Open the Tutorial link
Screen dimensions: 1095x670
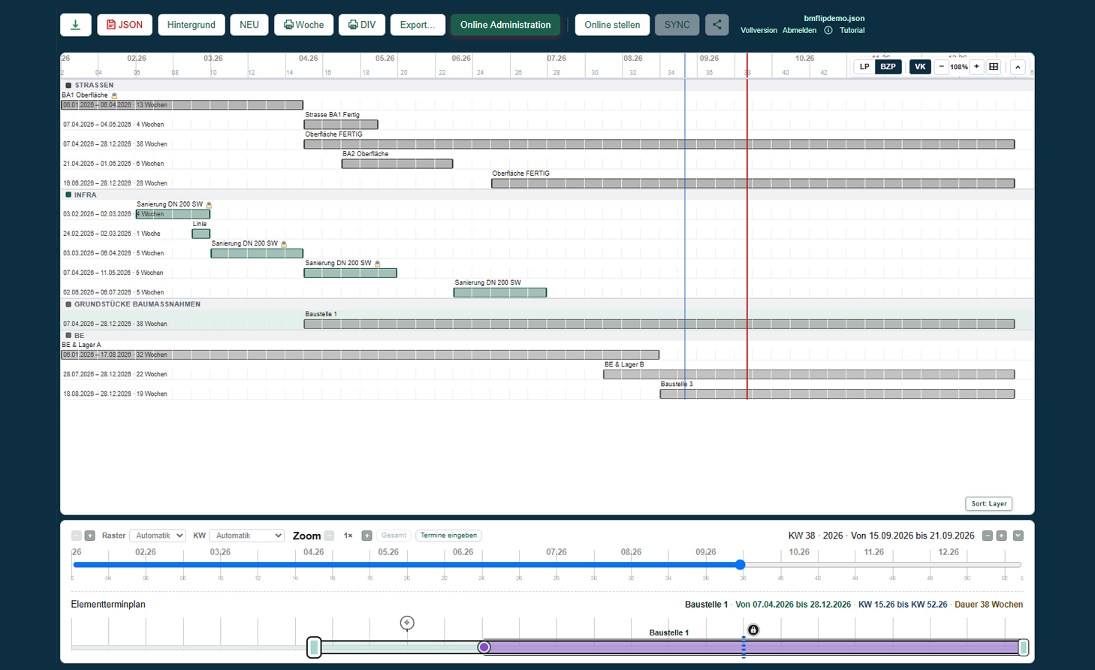[852, 31]
